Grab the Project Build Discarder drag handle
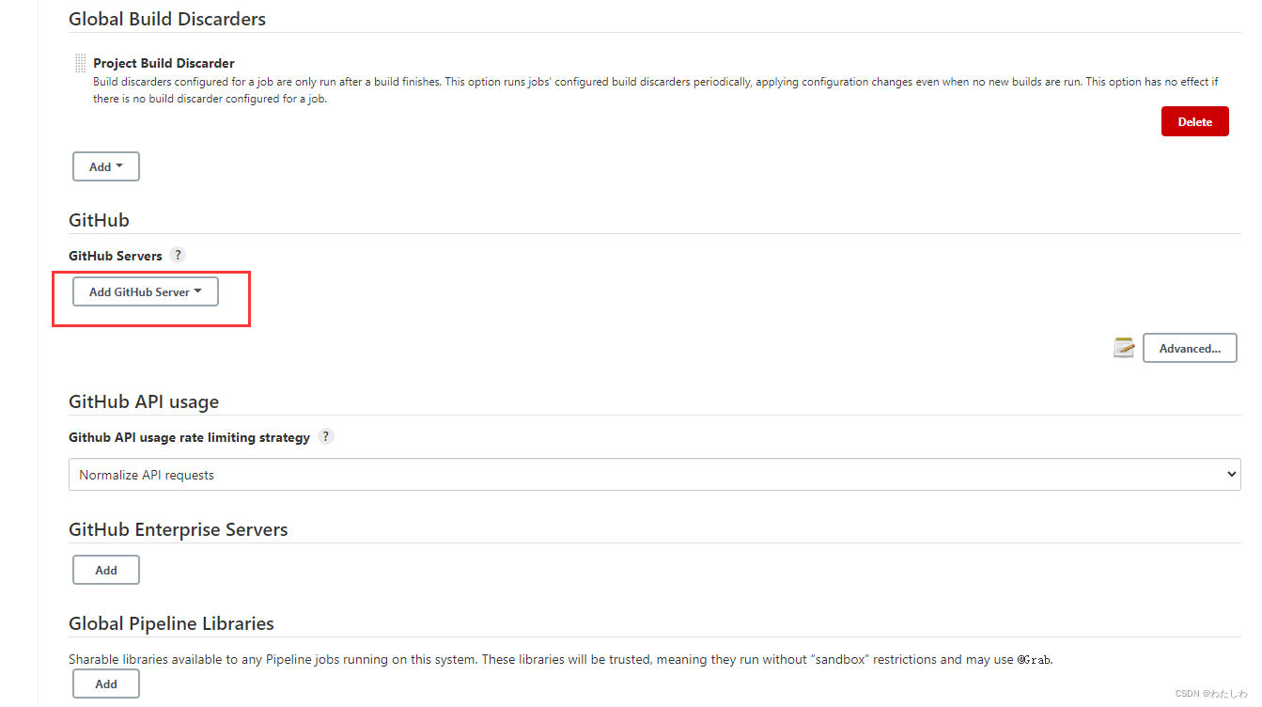This screenshot has width=1262, height=707. click(80, 64)
